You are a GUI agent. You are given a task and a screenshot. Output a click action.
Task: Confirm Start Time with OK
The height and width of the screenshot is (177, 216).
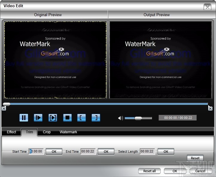pyautogui.click(x=54, y=152)
